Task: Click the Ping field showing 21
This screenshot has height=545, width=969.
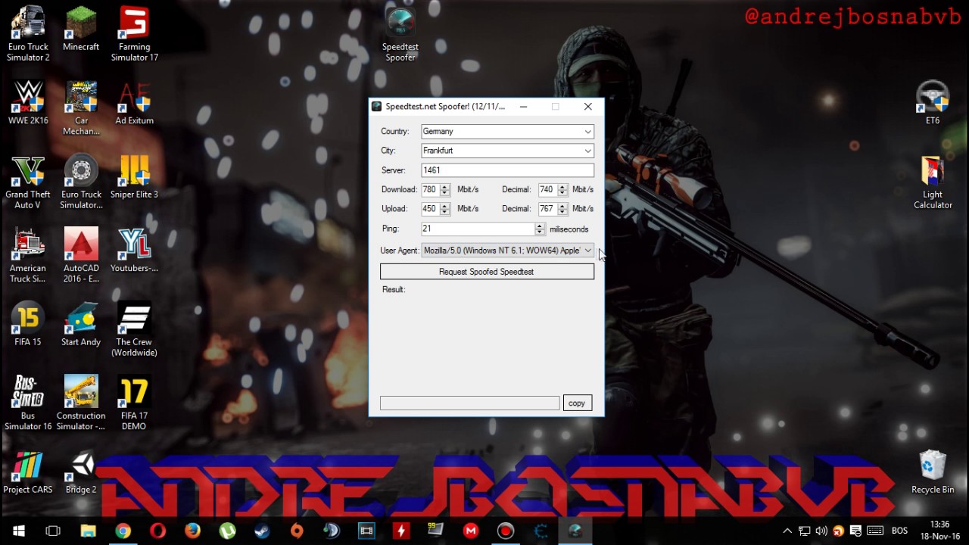Action: click(x=478, y=229)
